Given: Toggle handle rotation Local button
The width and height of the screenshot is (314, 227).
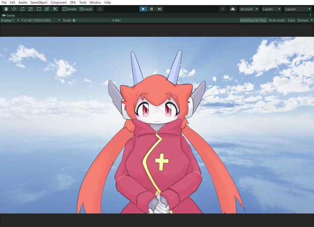Looking at the screenshot, I should [86, 9].
